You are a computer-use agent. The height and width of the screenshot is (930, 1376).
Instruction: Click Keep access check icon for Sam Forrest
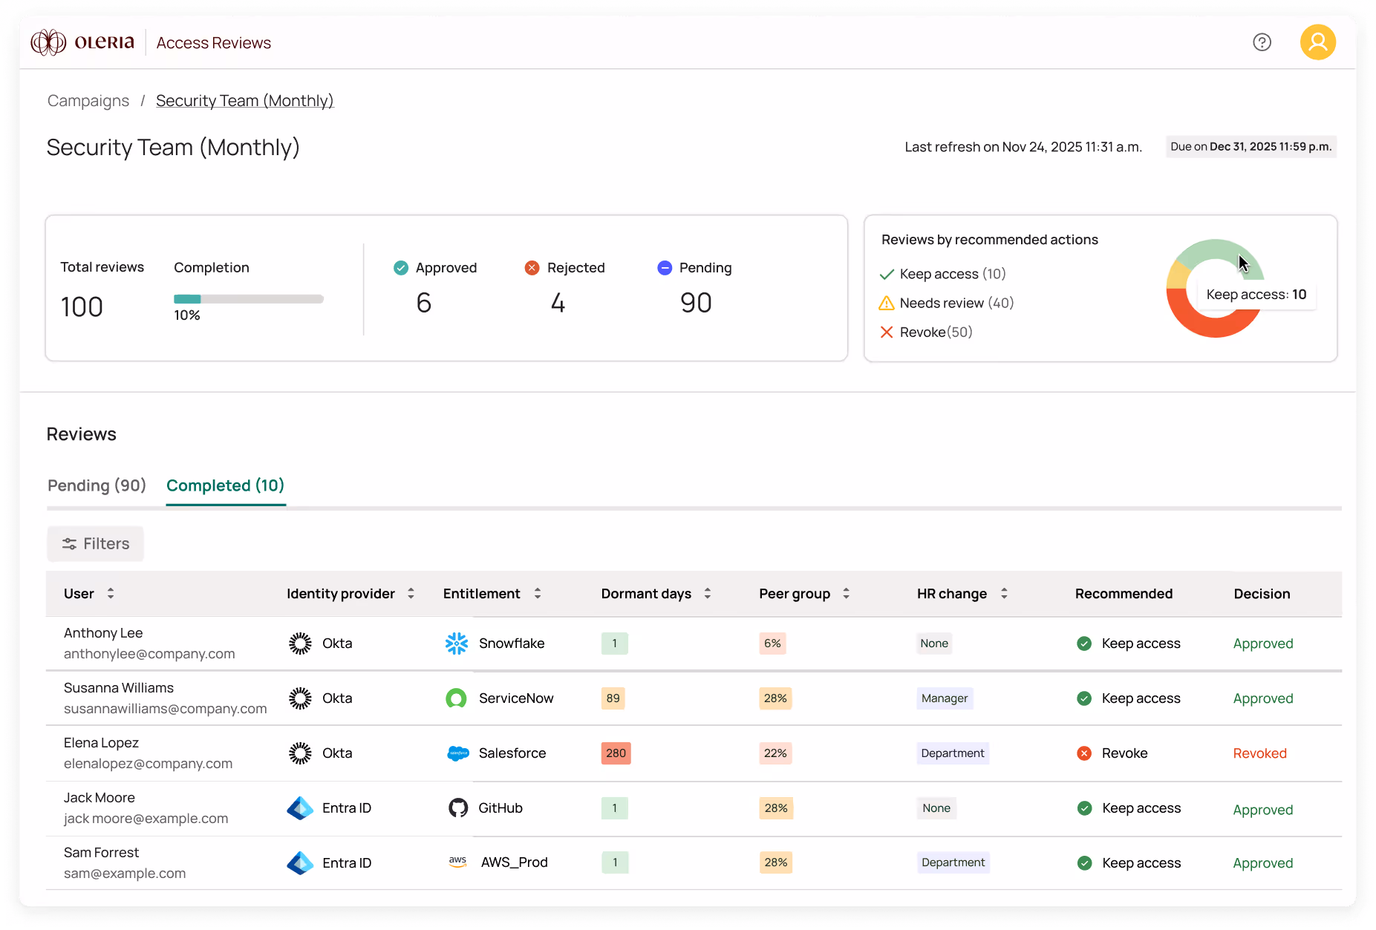pos(1084,863)
